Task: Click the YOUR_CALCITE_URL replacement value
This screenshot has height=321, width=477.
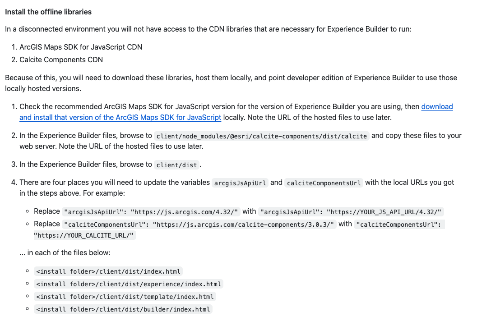Action: point(84,235)
